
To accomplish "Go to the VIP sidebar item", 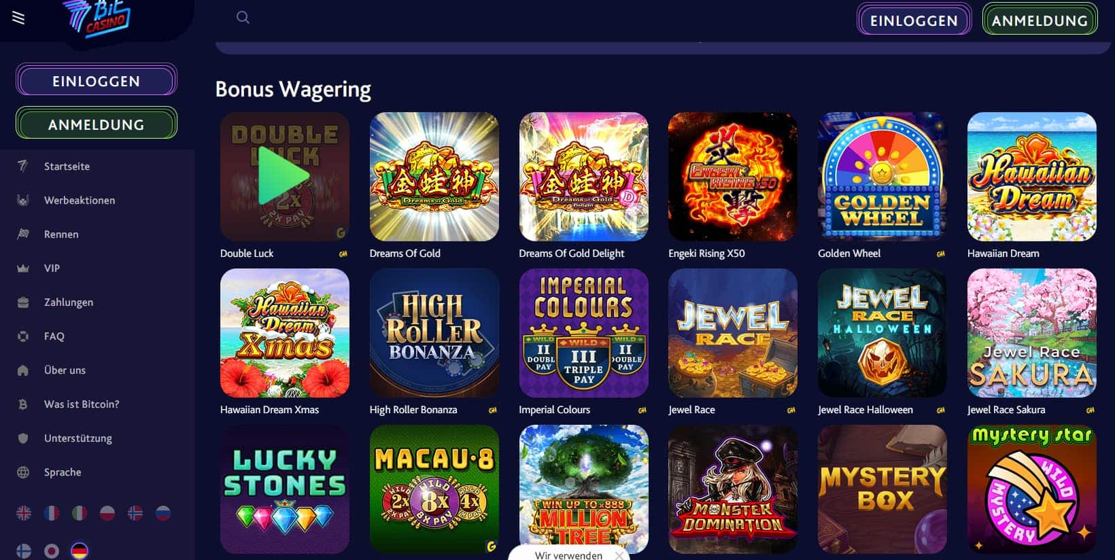I will 52,268.
